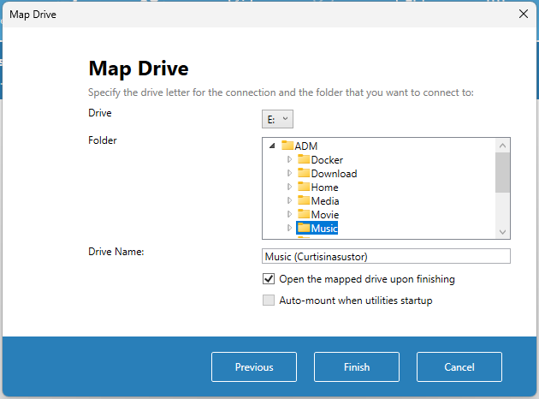
Task: Click the Download folder icon
Action: click(x=304, y=173)
